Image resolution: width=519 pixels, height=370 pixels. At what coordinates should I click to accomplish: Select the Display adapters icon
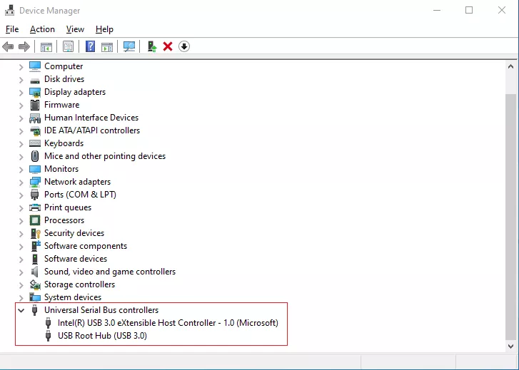point(35,92)
